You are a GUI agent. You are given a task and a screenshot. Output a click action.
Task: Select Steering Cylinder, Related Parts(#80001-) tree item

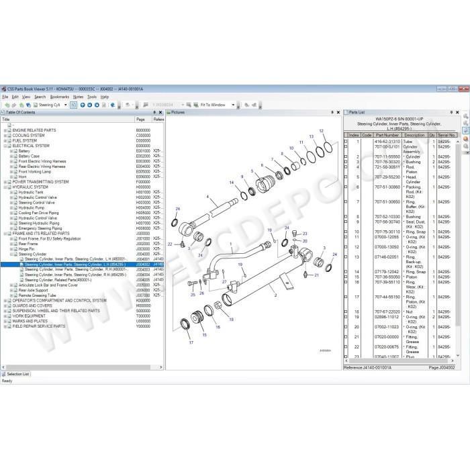[x=58, y=280]
